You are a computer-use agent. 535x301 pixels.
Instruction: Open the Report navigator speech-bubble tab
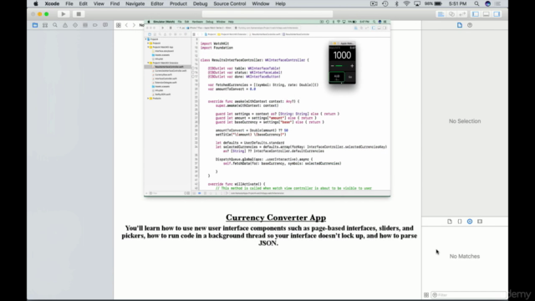(105, 25)
